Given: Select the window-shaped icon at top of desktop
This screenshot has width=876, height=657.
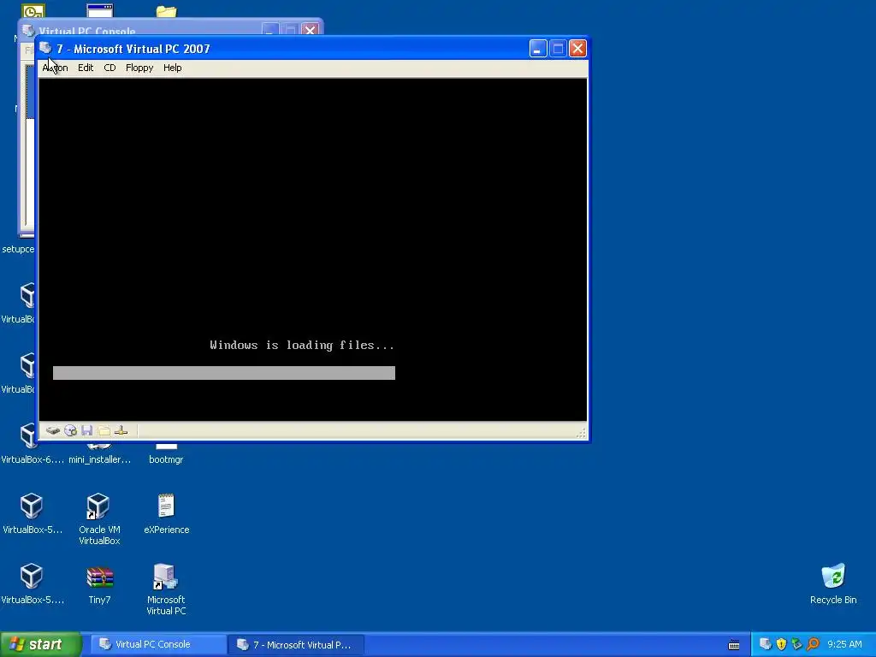Looking at the screenshot, I should click(100, 10).
